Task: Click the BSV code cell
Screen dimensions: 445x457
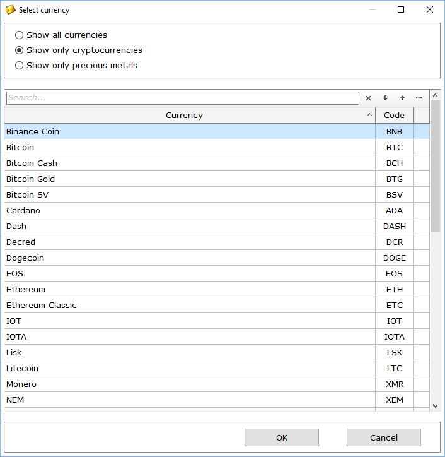Action: coord(395,194)
